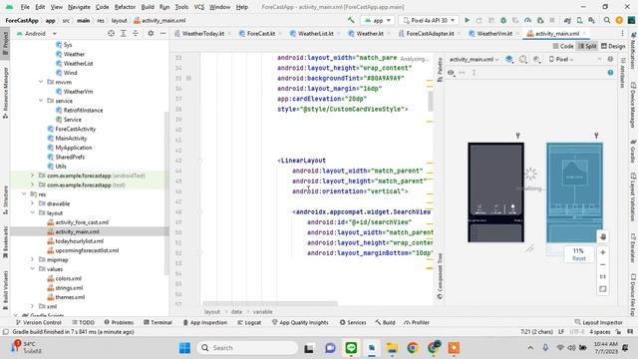Viewport: 638px width, 359px height.
Task: Open the LINE app in taskbar
Action: [351, 348]
